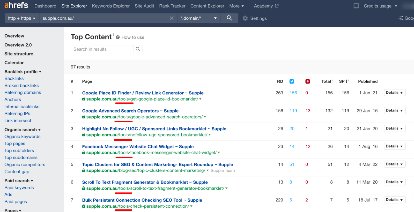Expand Details for Highlight No Follow row
Viewport: 414px width, 212px height.
point(394,128)
